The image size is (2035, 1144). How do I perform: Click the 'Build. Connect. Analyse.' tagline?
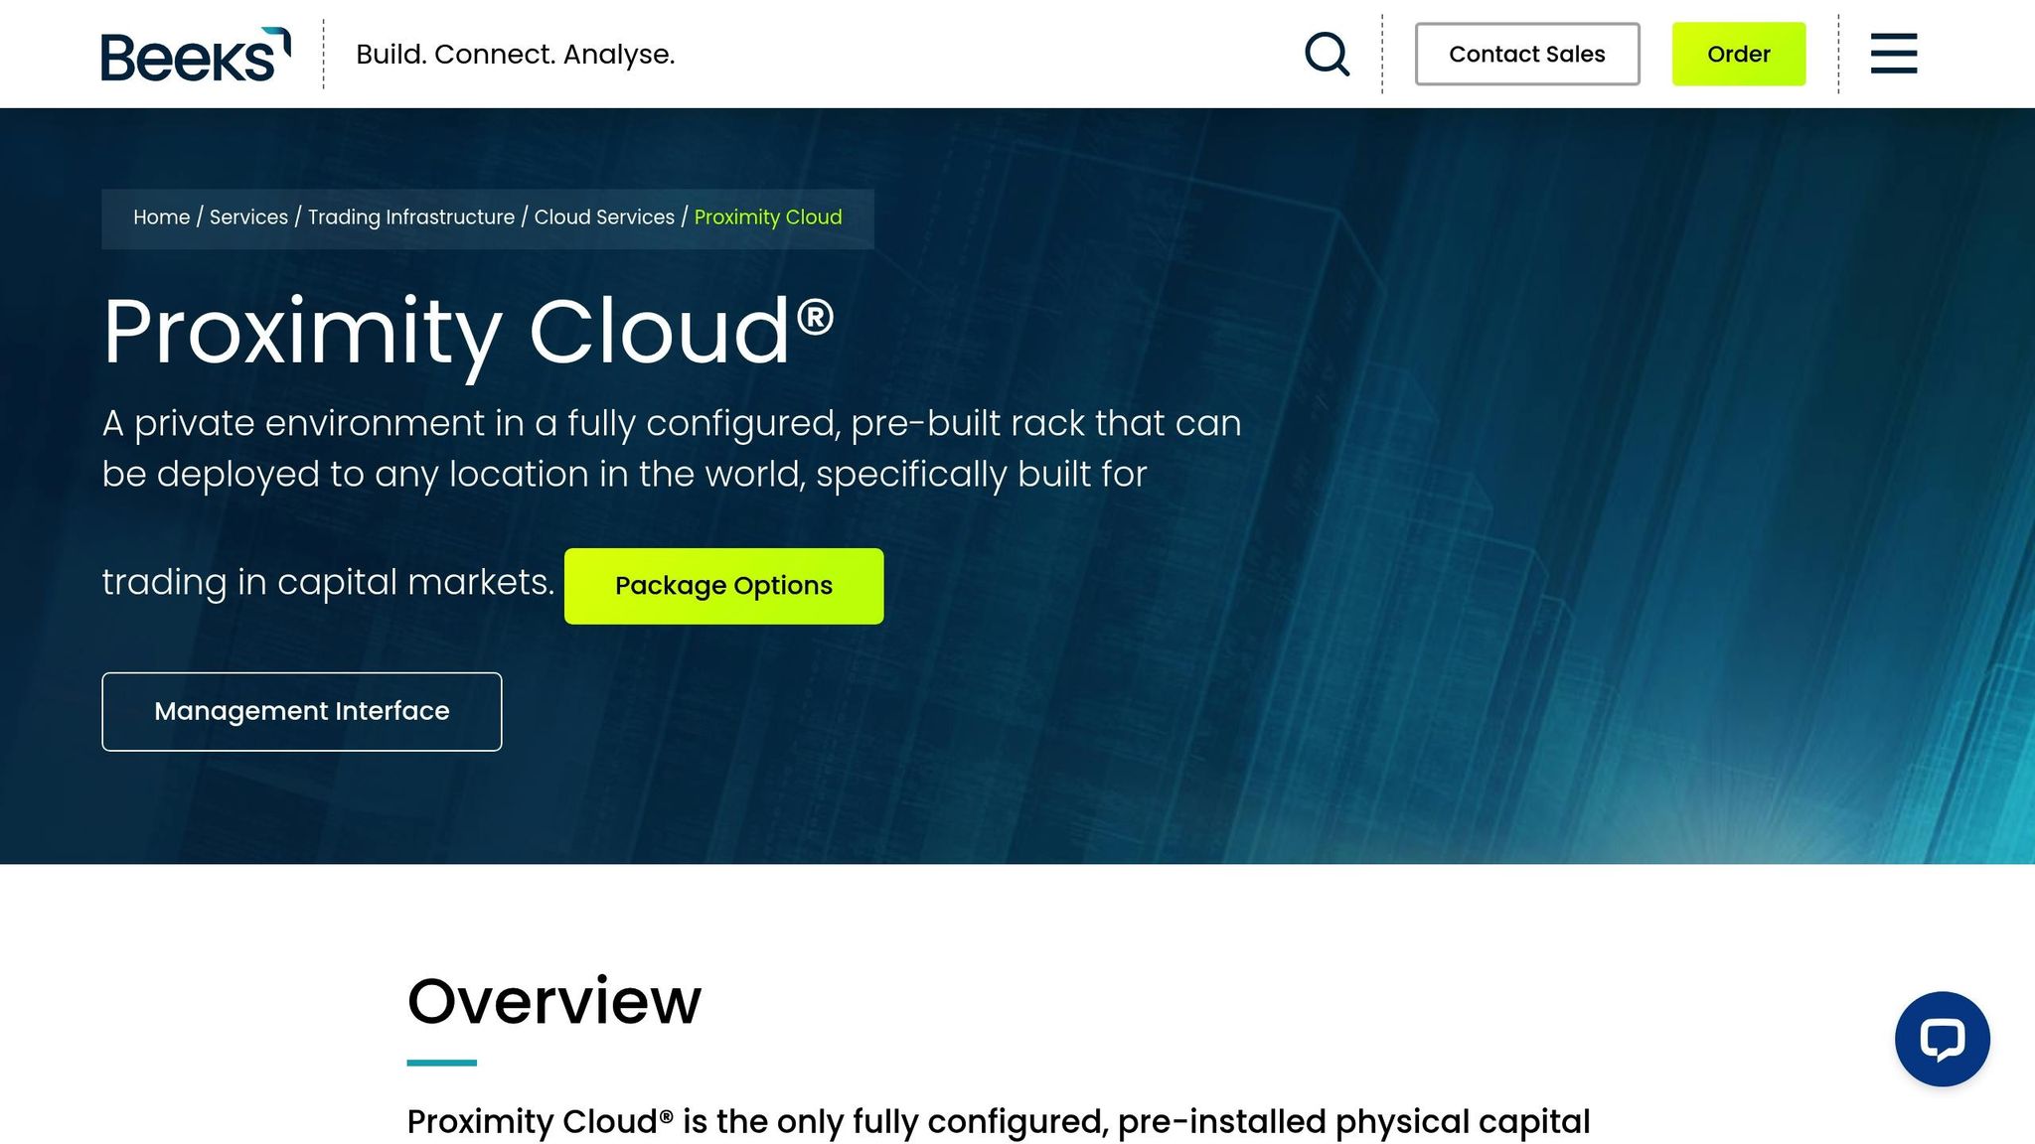(x=516, y=55)
